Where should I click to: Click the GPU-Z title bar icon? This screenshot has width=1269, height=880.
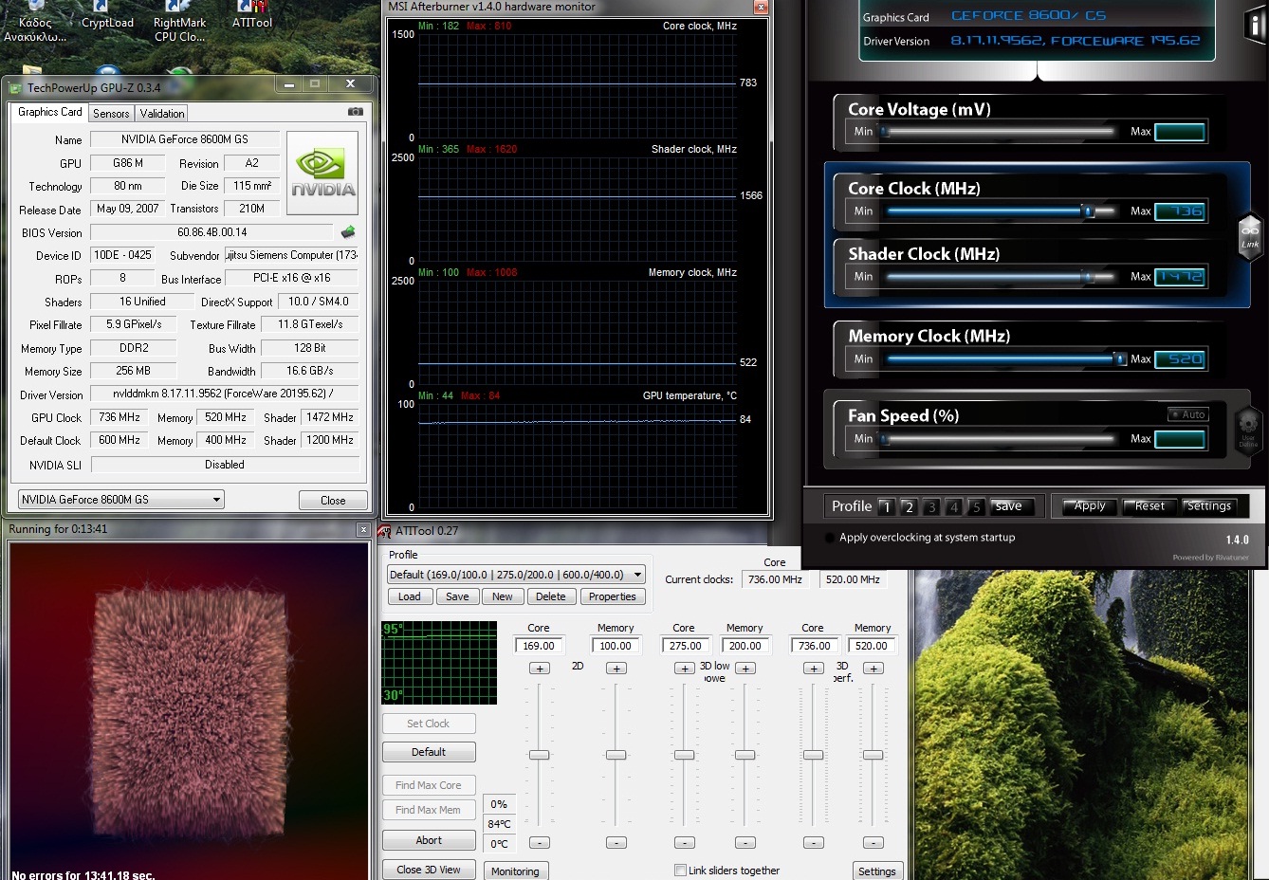[x=15, y=88]
